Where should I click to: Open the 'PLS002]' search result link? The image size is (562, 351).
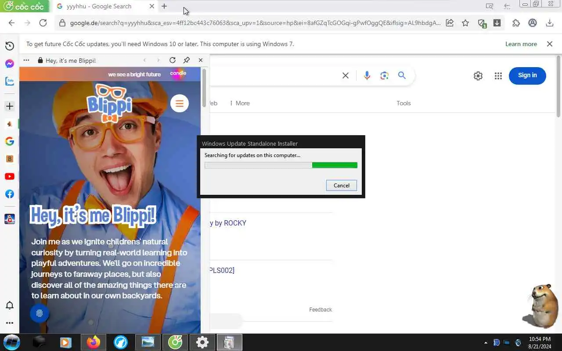coord(221,270)
